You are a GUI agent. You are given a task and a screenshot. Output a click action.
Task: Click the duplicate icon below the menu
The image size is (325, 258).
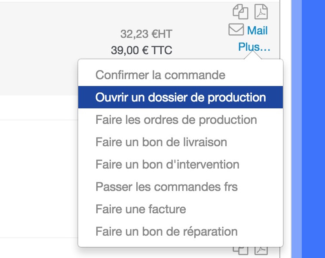(x=240, y=251)
